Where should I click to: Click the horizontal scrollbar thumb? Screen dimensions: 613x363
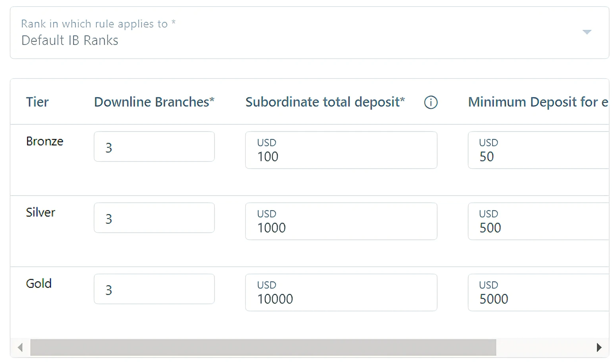263,348
